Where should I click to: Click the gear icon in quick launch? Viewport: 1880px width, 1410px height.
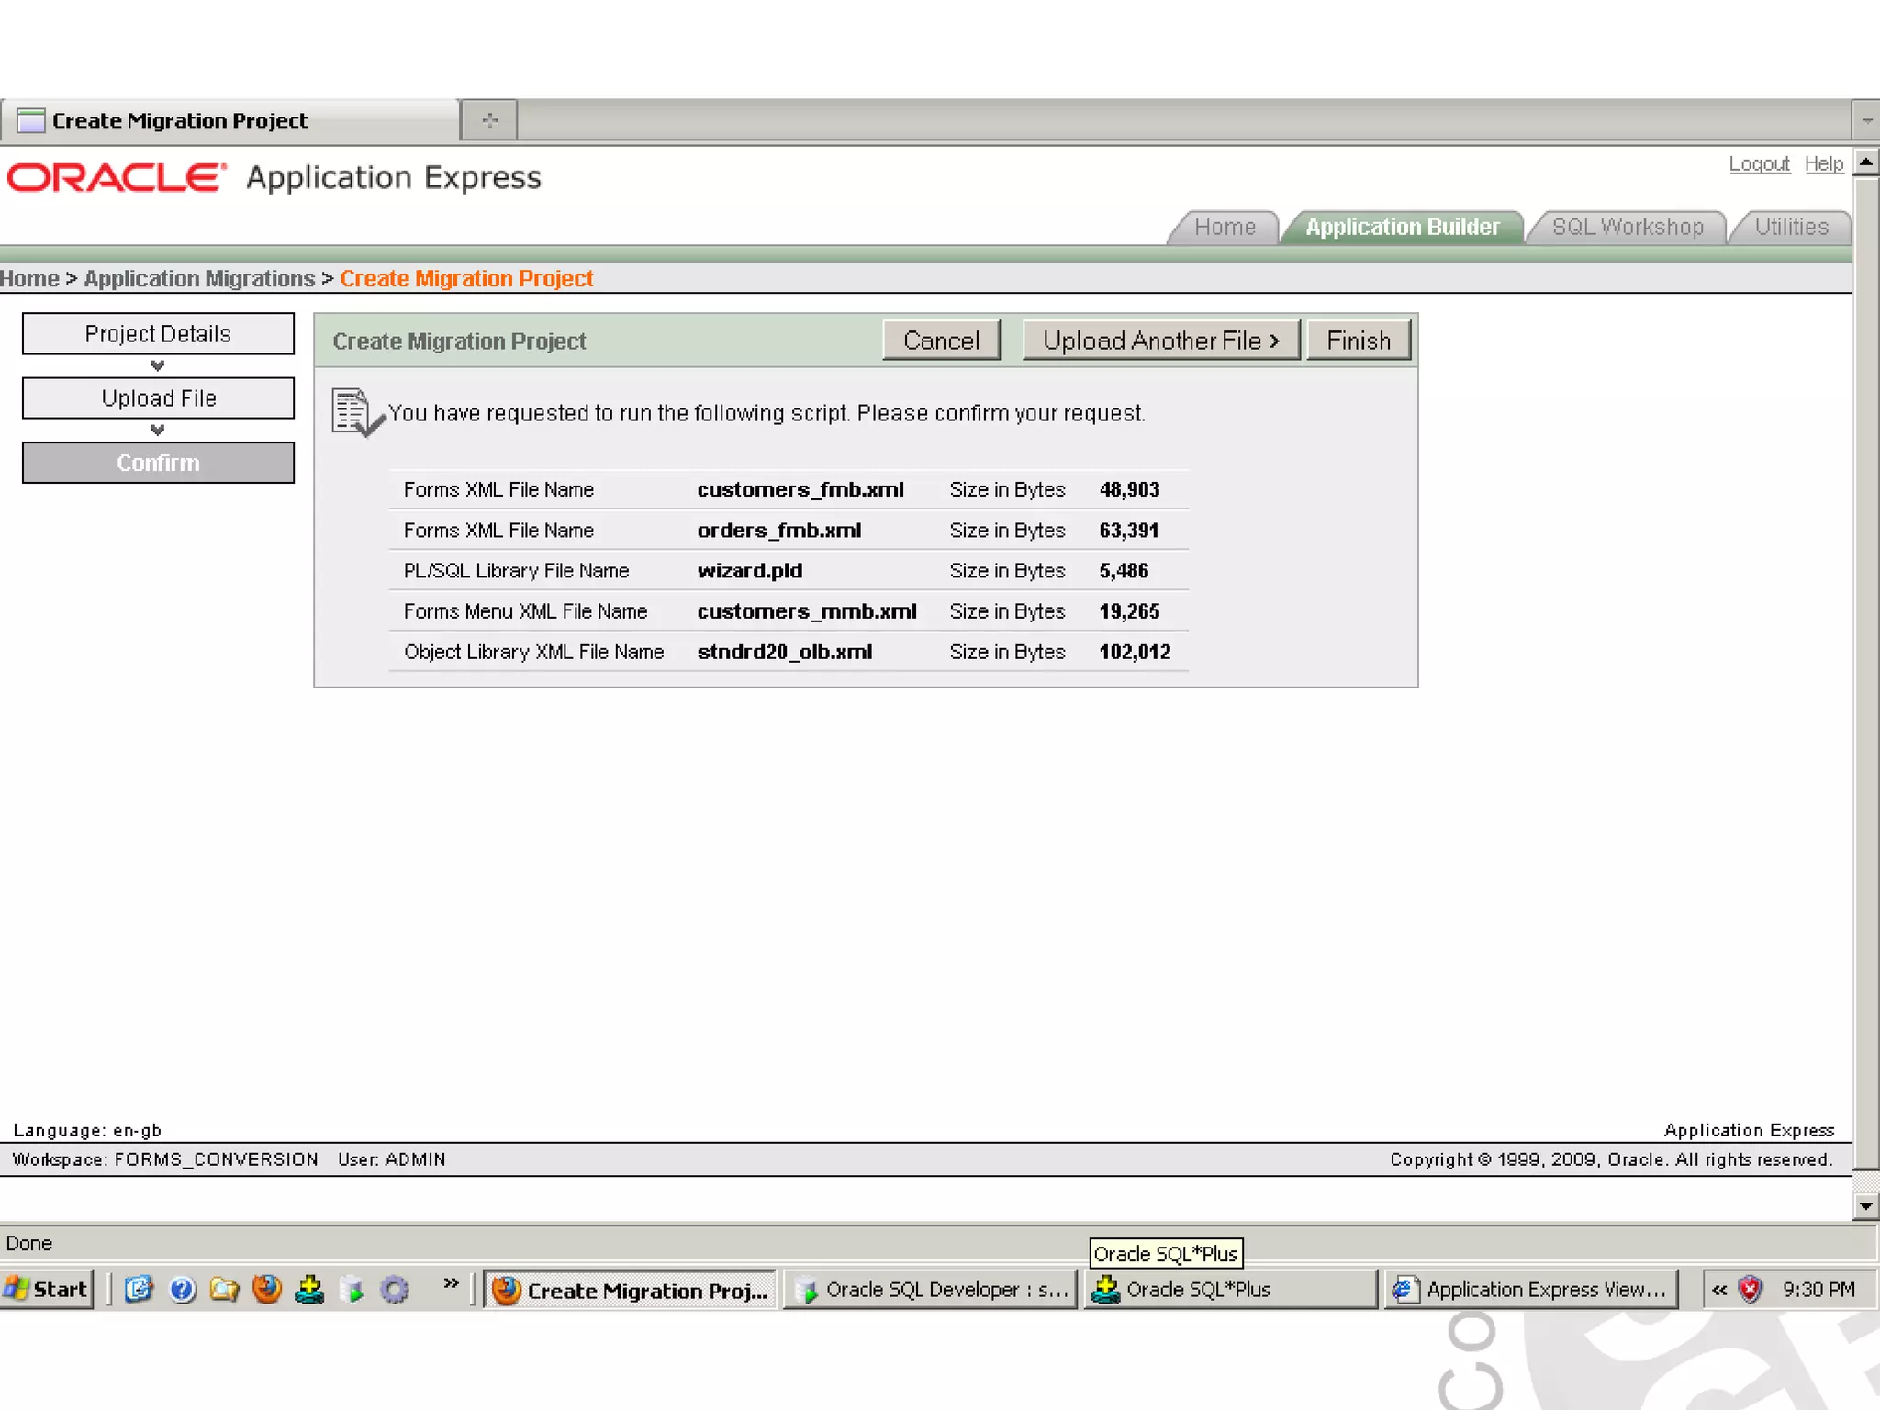click(395, 1289)
